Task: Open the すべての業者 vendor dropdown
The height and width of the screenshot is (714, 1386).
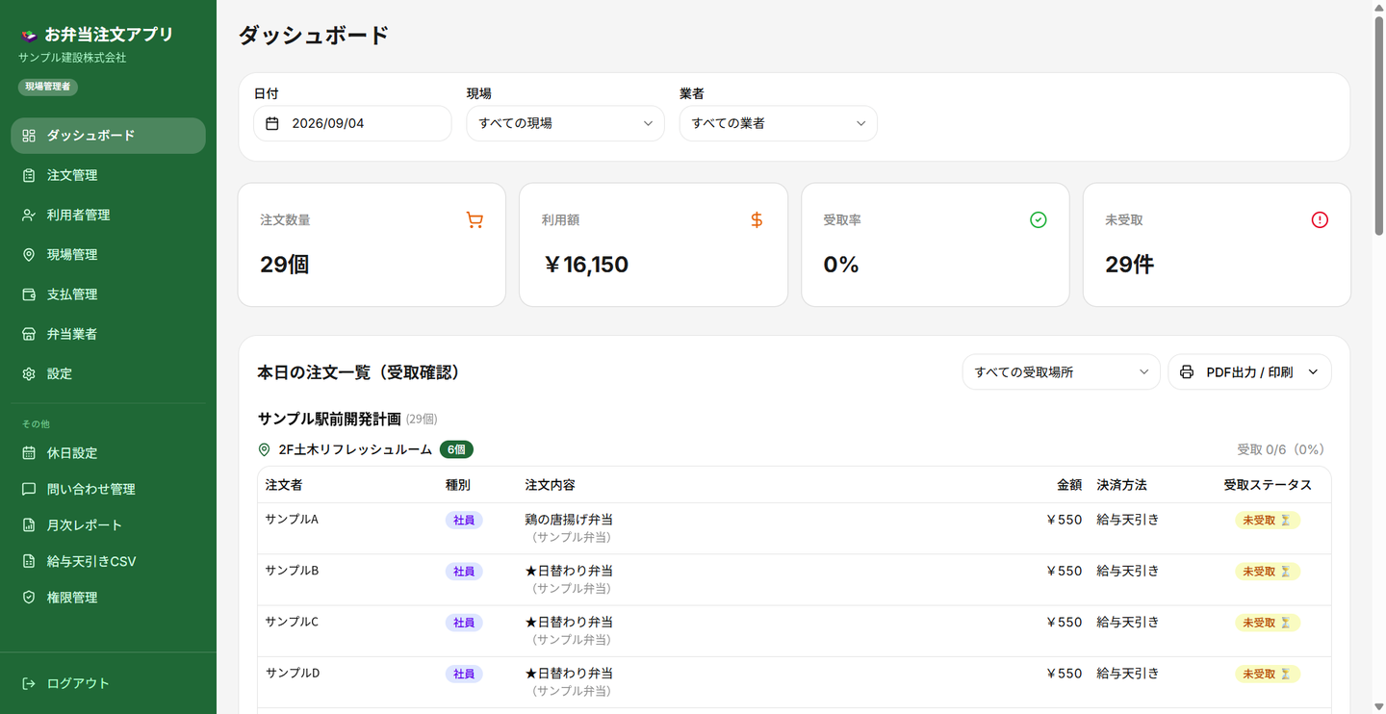Action: (x=778, y=123)
